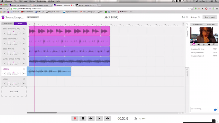This screenshot has width=219, height=123.
Task: Arm recording on Vocals2 track
Action: click(4, 74)
